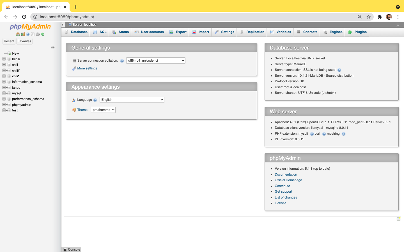Click the help icon next to Language
404x252 pixels.
95,100
